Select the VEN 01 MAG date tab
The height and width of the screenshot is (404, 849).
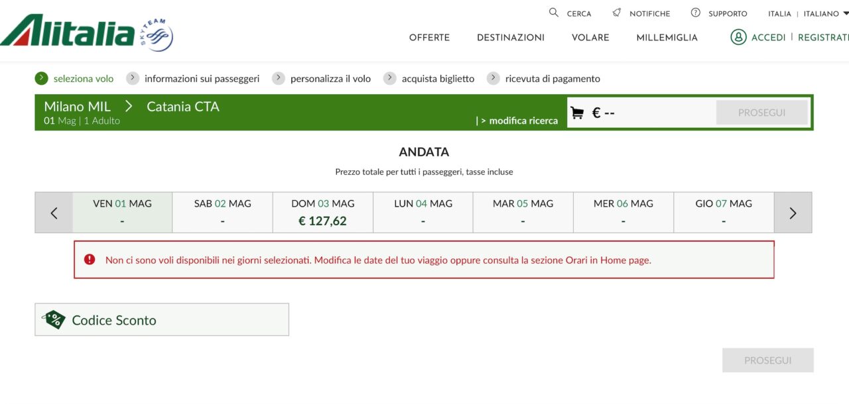pos(123,213)
